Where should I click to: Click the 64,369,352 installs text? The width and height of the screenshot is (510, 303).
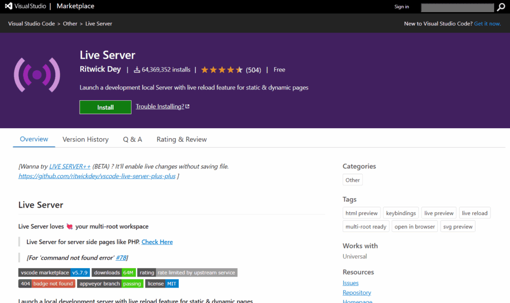166,70
